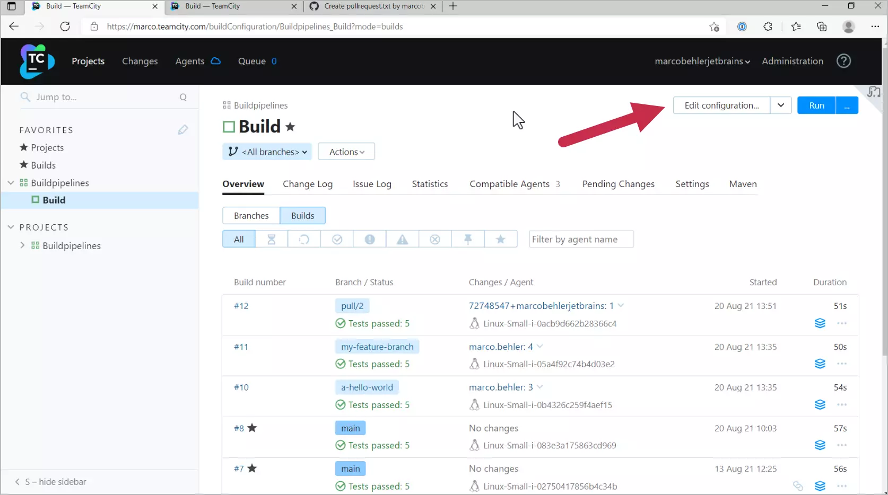Open the help question mark icon
The height and width of the screenshot is (495, 888).
point(843,61)
